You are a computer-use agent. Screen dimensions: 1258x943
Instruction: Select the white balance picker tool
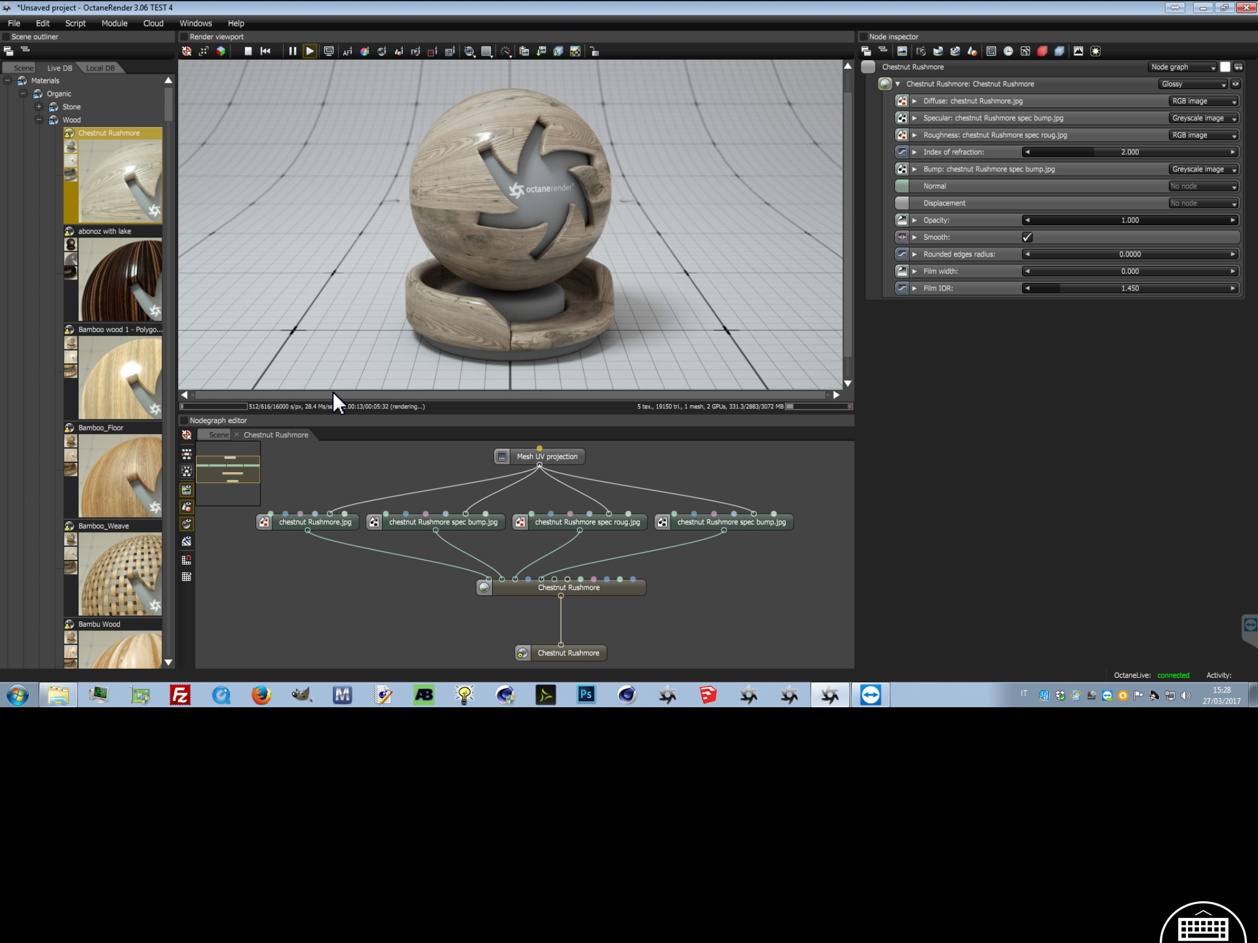[364, 52]
